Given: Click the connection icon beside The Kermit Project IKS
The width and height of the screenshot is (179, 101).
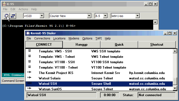Looking at the screenshot, I should click(29, 72).
